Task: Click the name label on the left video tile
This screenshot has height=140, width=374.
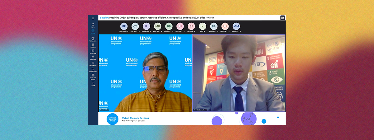Action: pos(104,110)
